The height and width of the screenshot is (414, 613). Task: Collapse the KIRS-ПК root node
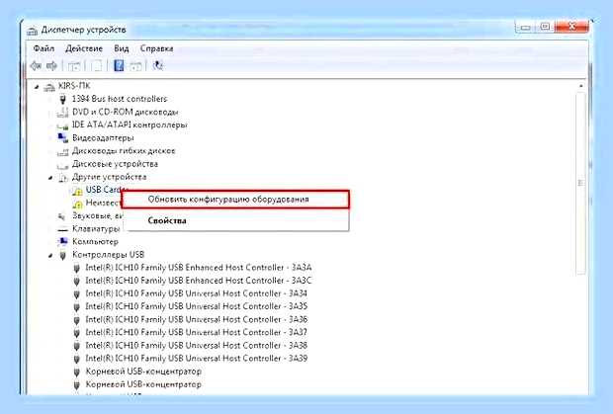(37, 87)
